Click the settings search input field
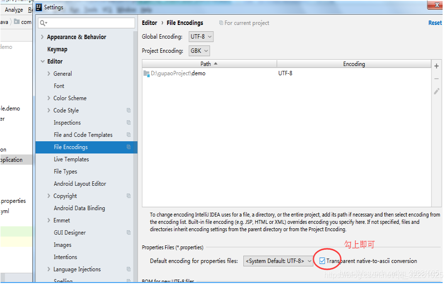The image size is (448, 284). pos(86,23)
